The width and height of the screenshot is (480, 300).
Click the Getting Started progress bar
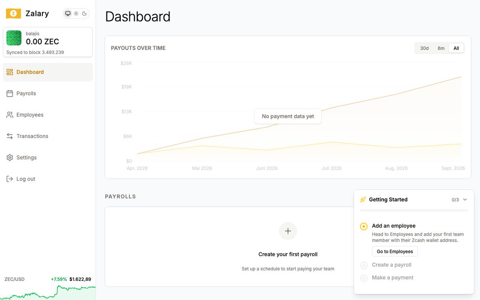[414, 210]
